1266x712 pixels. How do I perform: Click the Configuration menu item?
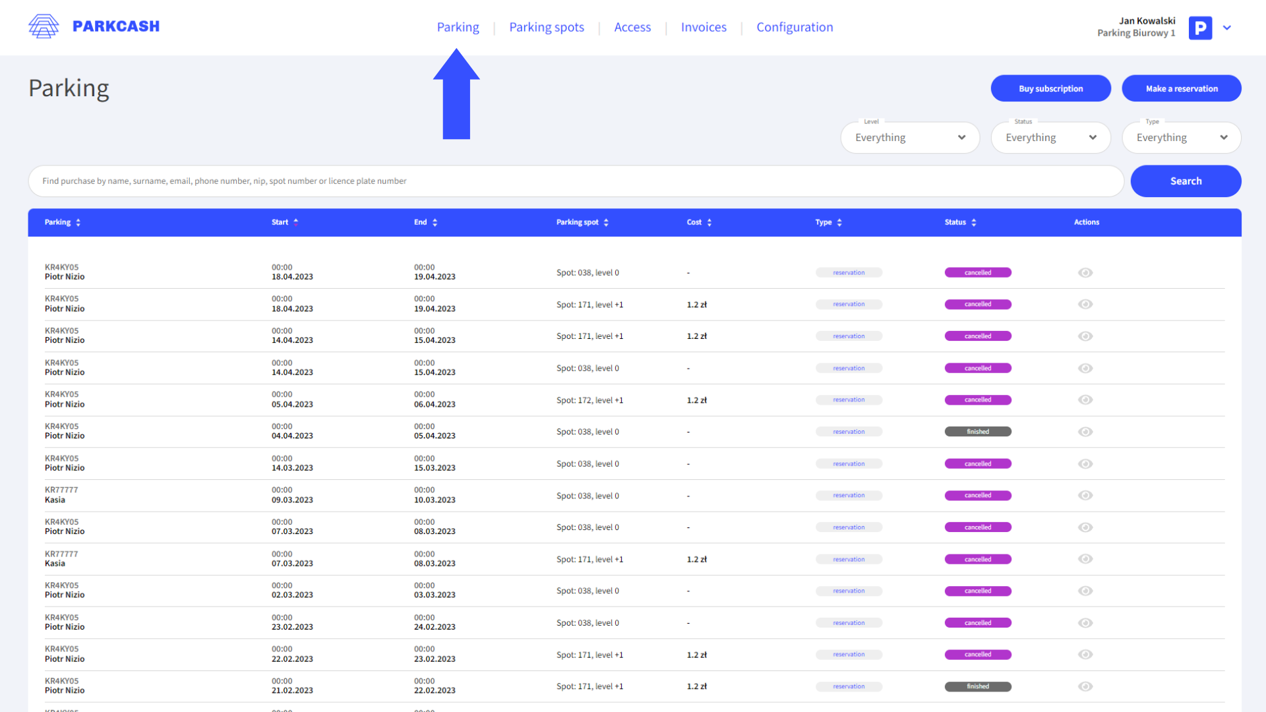(x=793, y=27)
